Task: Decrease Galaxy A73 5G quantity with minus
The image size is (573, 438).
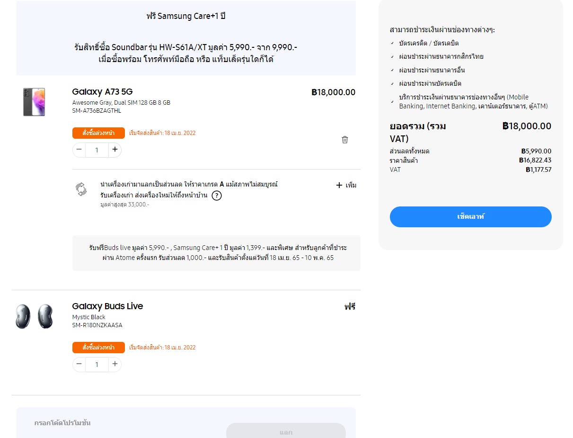Action: point(79,150)
